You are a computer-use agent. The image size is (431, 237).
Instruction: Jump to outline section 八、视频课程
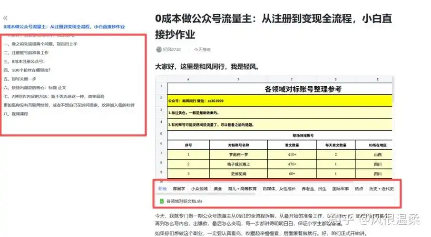(16, 114)
